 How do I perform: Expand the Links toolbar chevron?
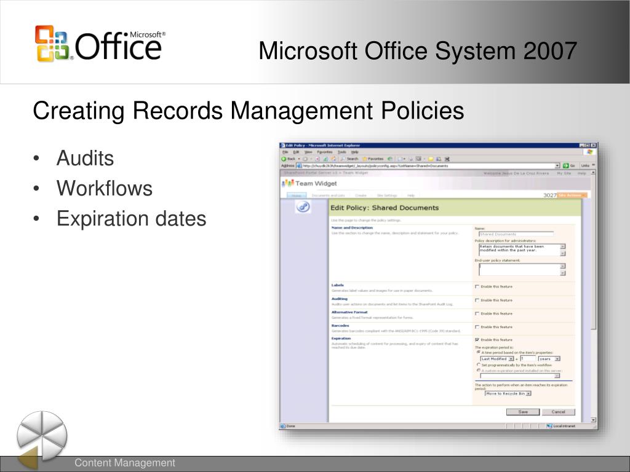pyautogui.click(x=594, y=165)
